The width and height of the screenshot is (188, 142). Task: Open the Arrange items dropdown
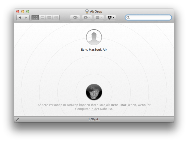[99, 18]
